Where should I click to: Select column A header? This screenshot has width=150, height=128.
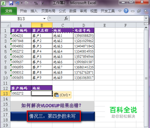[21, 25]
